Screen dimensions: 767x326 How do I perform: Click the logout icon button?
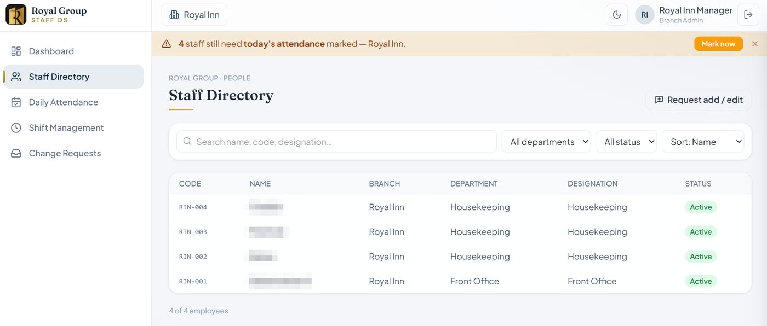click(748, 15)
